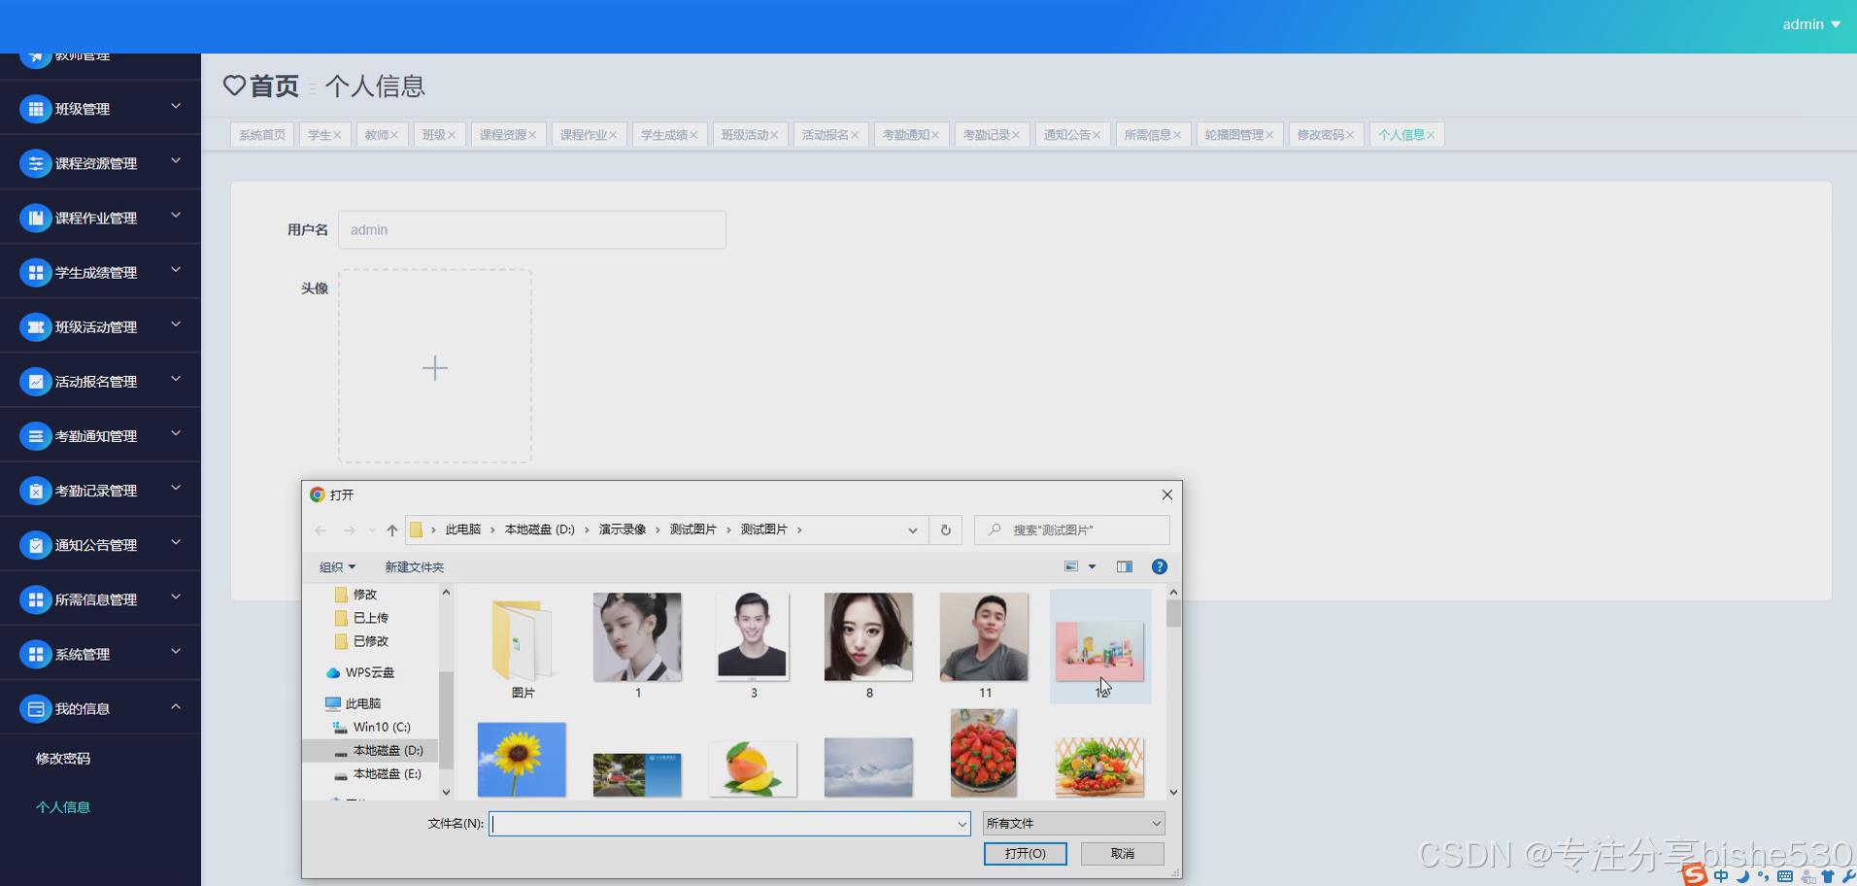Open the 所有文件 file type dropdown
1857x886 pixels.
(1073, 823)
